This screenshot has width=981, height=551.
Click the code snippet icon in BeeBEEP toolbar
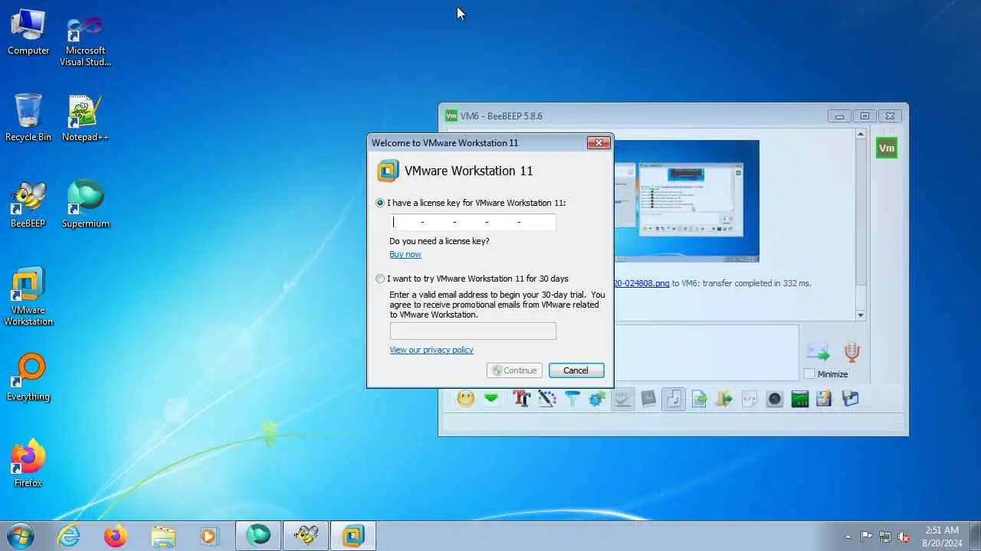tap(750, 399)
